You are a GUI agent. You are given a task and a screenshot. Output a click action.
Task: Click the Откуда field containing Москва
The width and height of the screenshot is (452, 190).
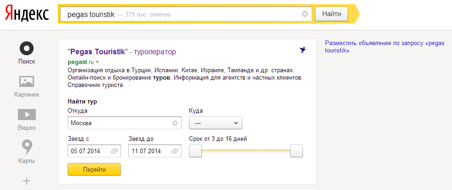[x=120, y=123]
